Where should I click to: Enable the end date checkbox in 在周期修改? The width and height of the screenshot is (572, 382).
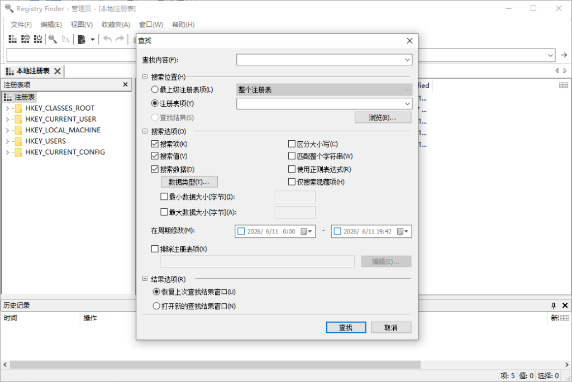pos(337,231)
